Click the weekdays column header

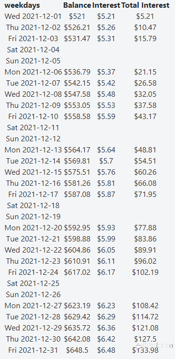[x=22, y=5]
